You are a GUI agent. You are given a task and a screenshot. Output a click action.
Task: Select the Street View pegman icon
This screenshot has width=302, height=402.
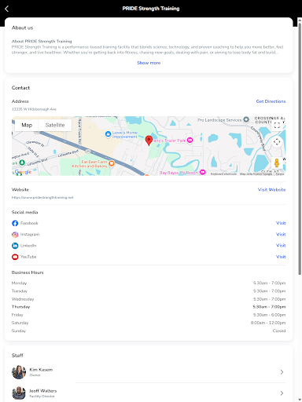click(277, 163)
